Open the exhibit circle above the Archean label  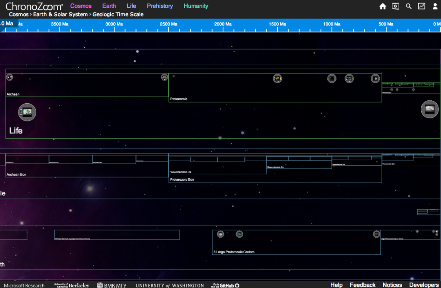9,77
